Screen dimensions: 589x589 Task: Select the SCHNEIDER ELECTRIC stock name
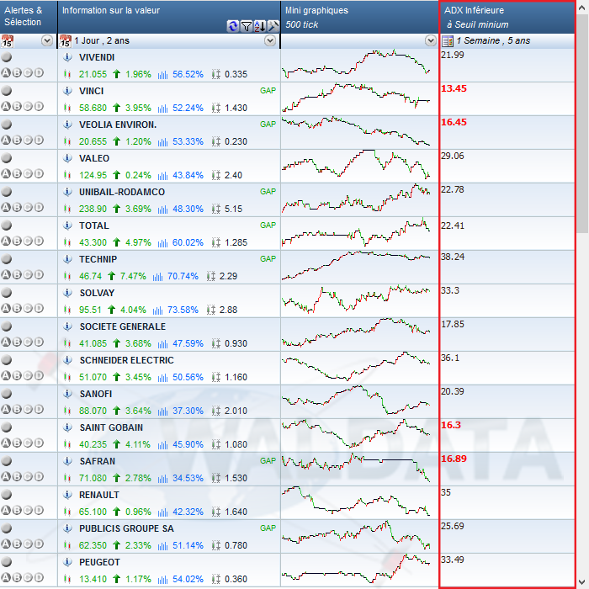126,360
